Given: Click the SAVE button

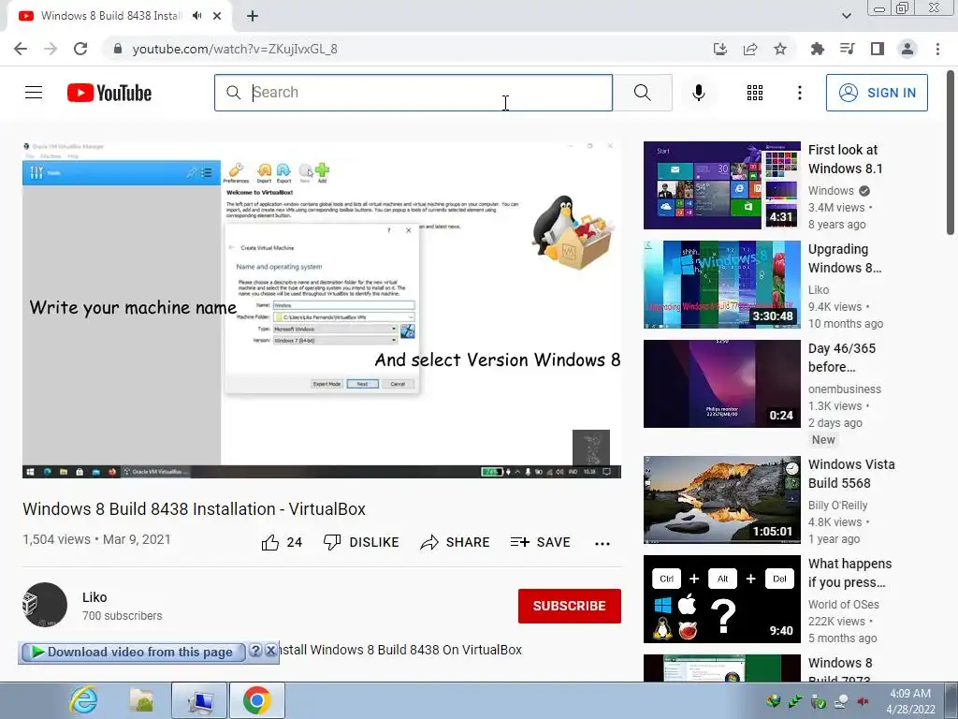Looking at the screenshot, I should [541, 542].
